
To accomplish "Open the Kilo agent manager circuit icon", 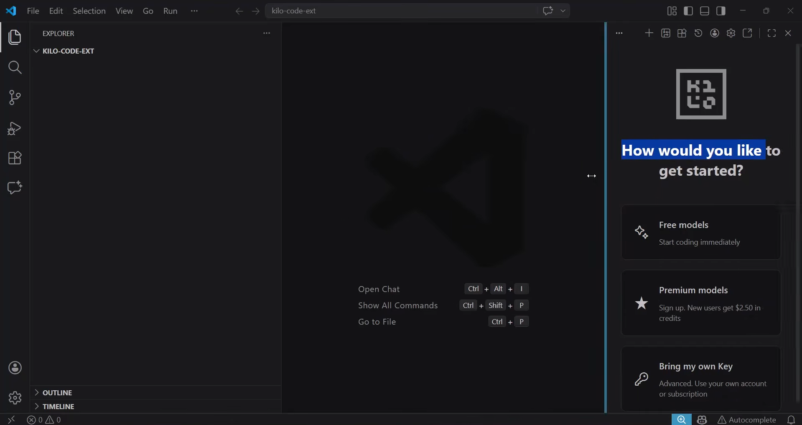I will (666, 33).
